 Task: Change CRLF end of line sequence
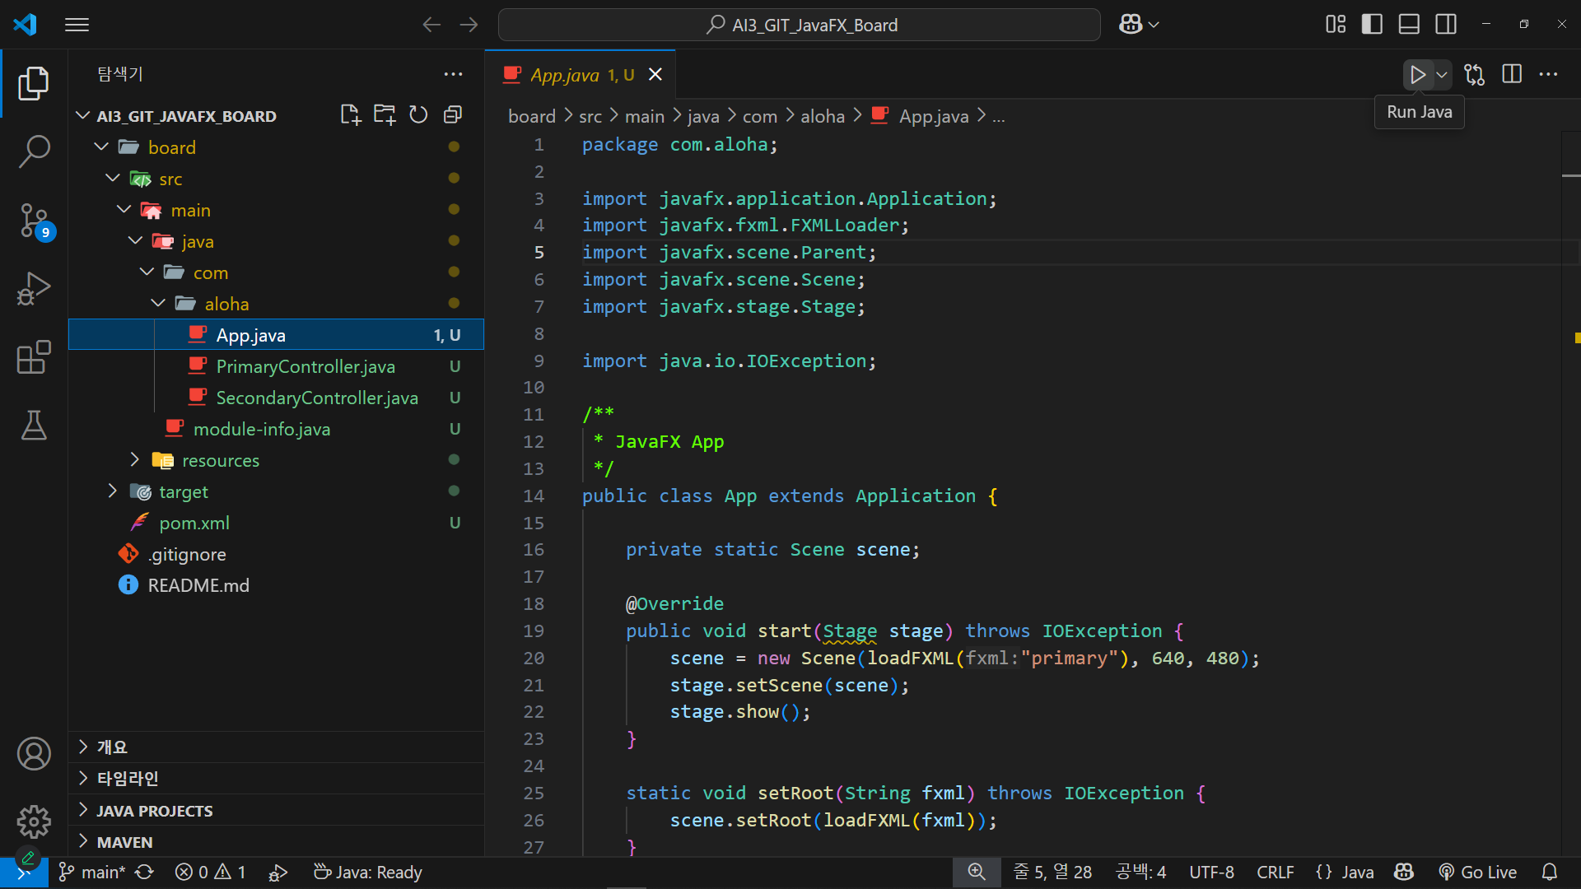click(1275, 873)
